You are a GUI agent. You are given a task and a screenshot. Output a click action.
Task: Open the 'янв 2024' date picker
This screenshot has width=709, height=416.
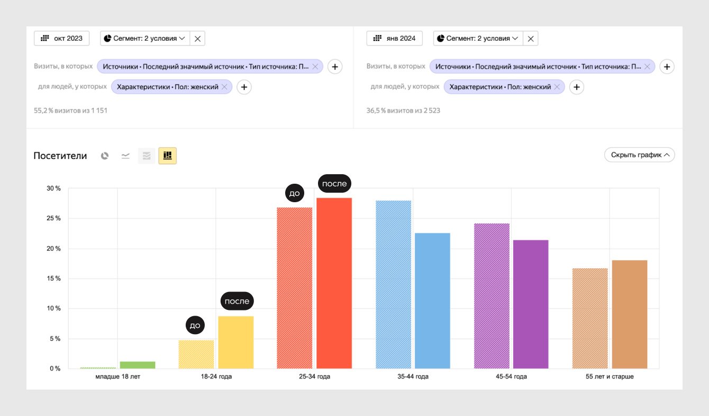[x=394, y=39]
